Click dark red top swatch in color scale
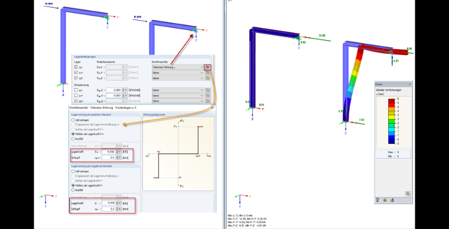This screenshot has width=449, height=229. point(392,101)
